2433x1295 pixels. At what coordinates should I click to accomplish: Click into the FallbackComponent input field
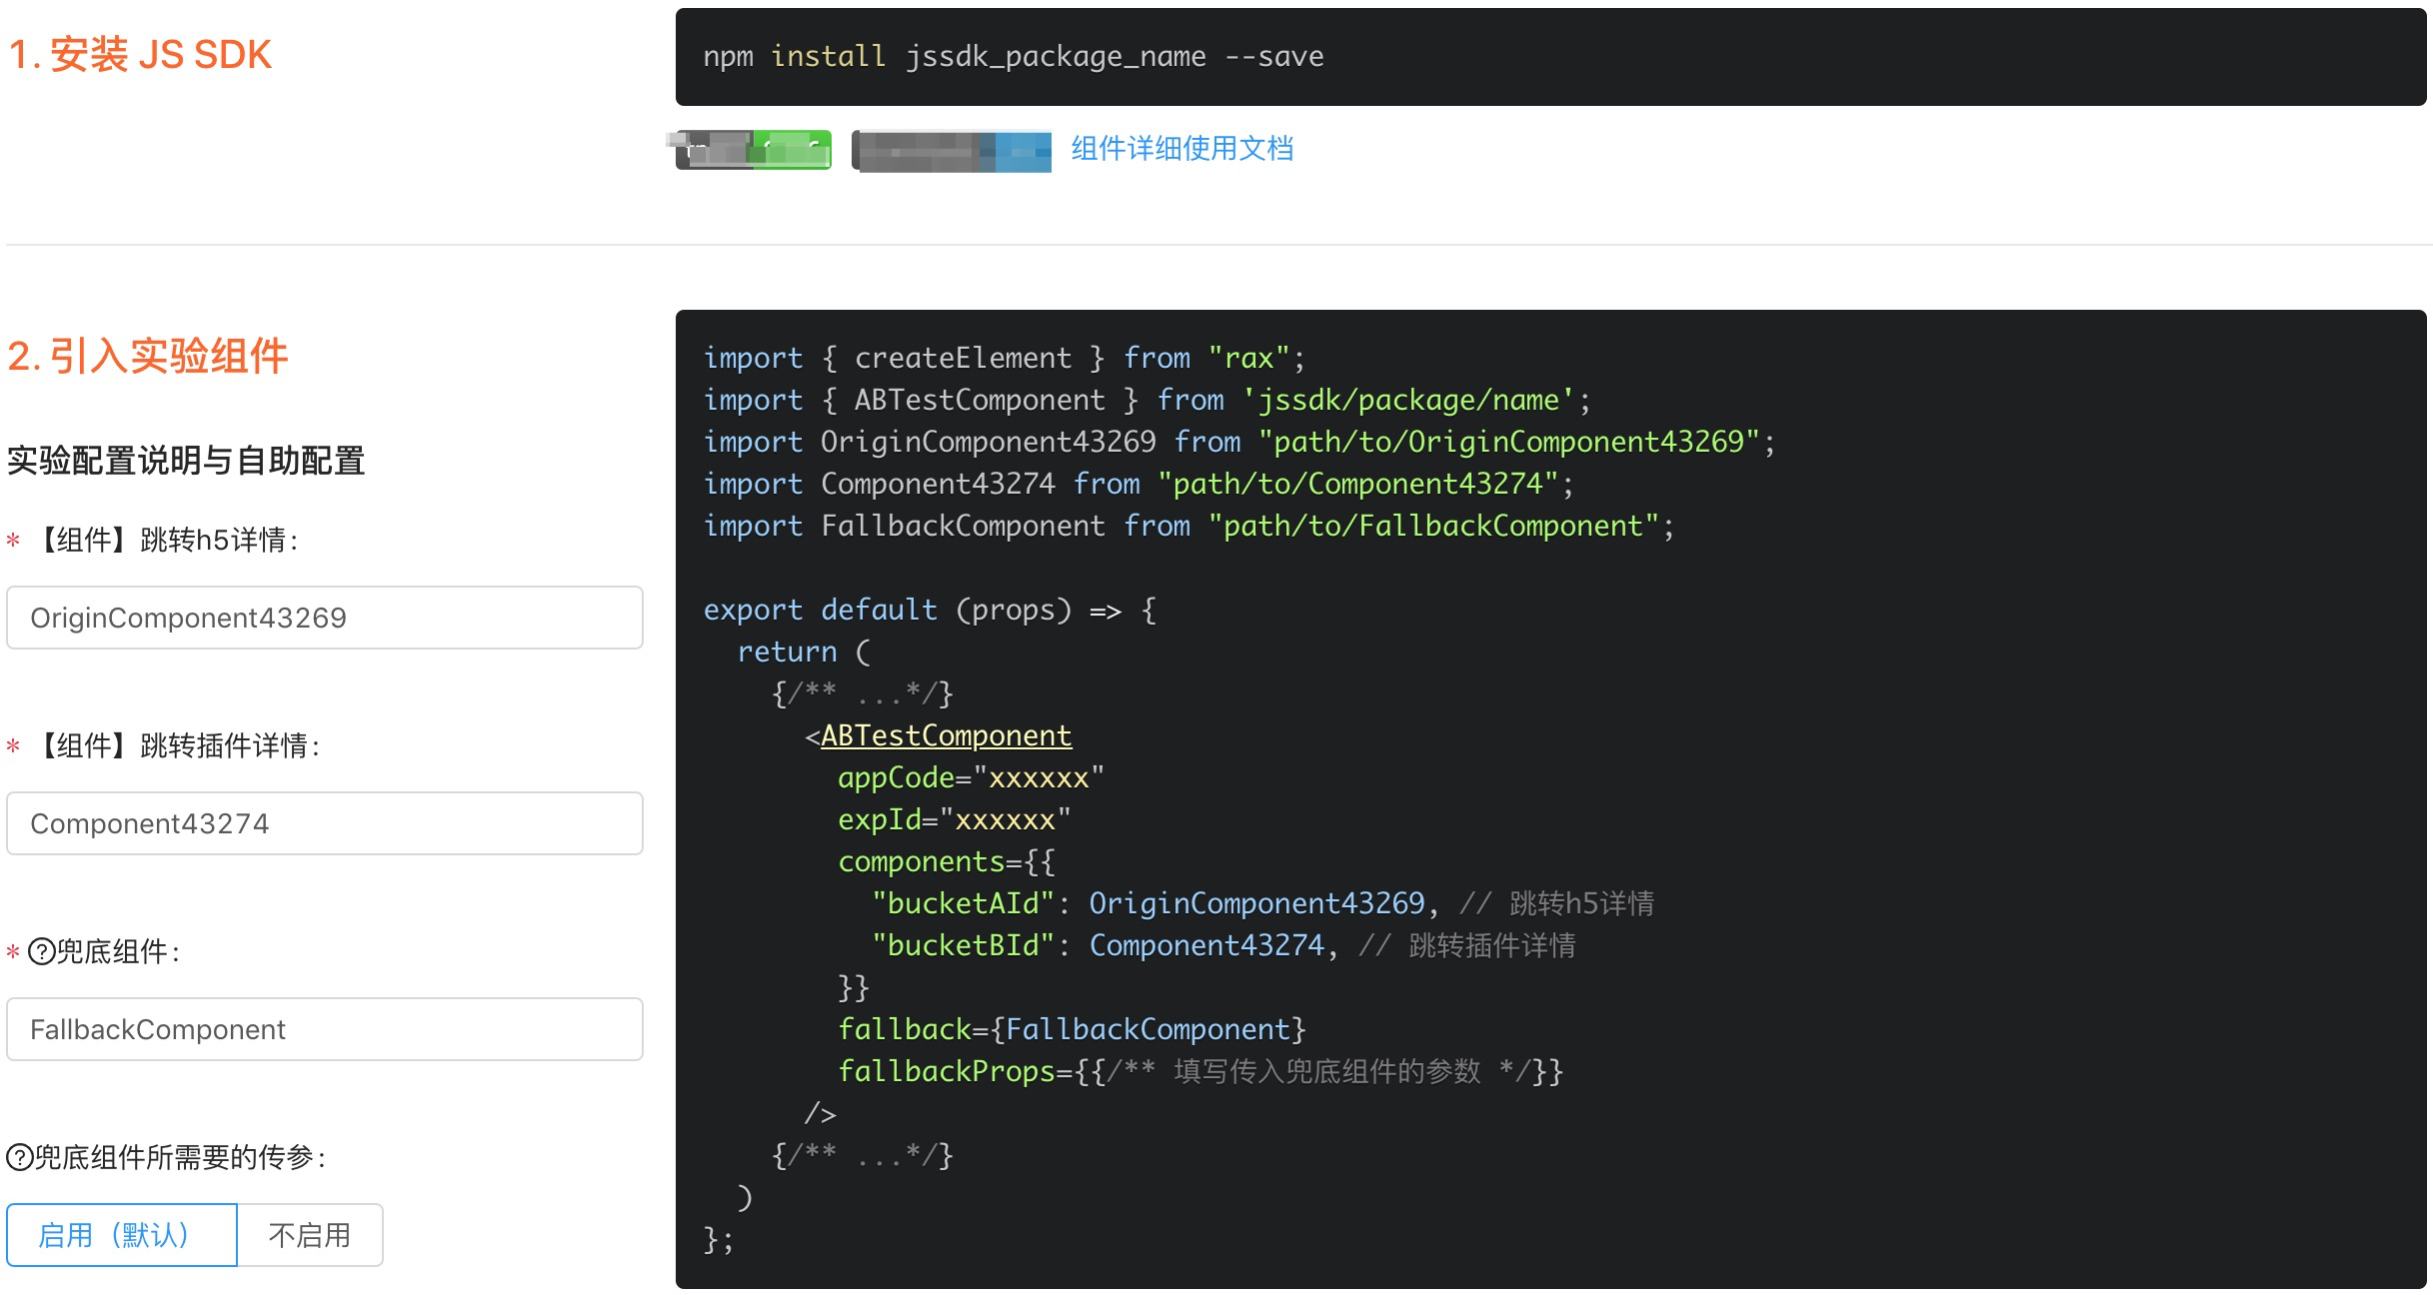pyautogui.click(x=324, y=1029)
